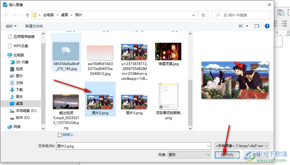
Task: Navigate up one folder level
Action: [x=27, y=15]
